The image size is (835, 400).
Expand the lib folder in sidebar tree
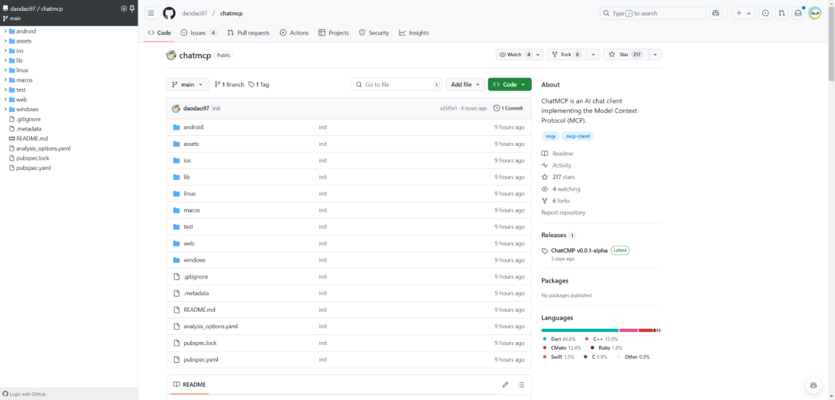point(5,60)
